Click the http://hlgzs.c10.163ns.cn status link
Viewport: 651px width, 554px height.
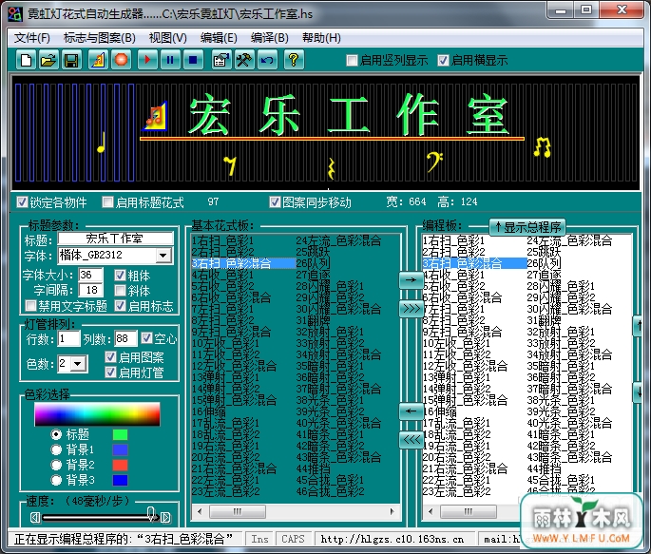(392, 539)
